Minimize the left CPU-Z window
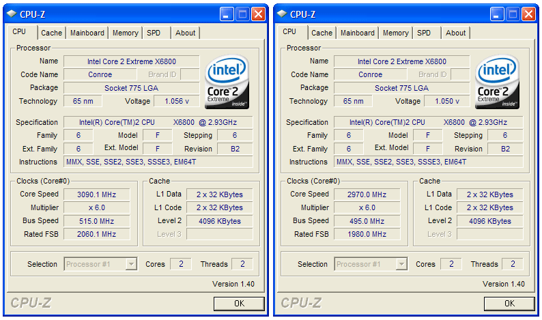542x320 pixels. (227, 14)
